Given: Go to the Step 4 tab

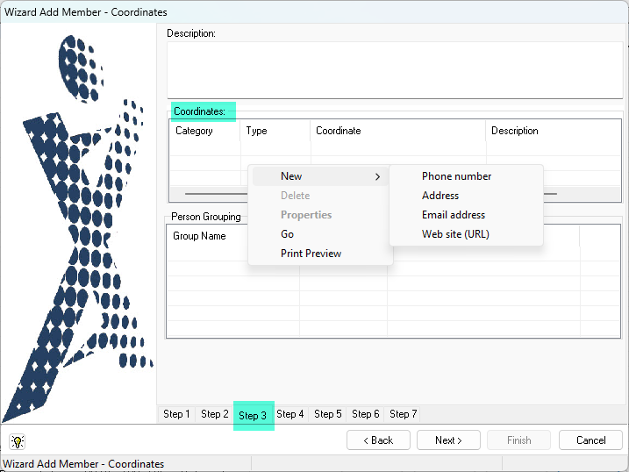Looking at the screenshot, I should (x=290, y=414).
